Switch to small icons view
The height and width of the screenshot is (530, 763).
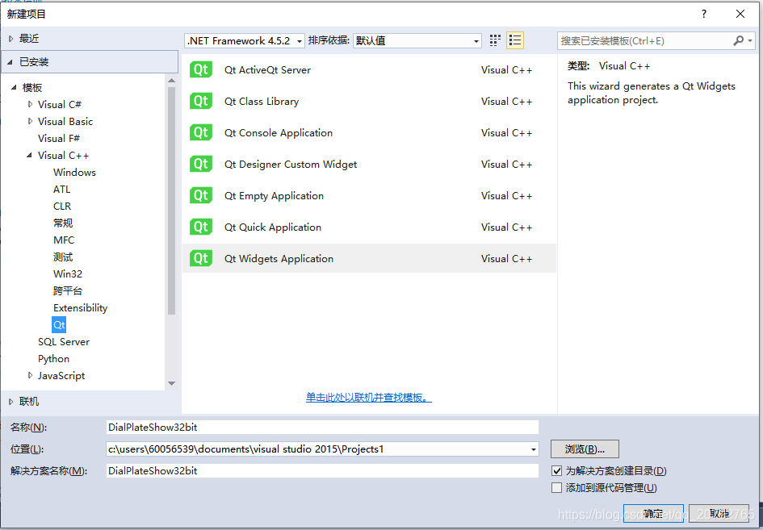(x=495, y=40)
